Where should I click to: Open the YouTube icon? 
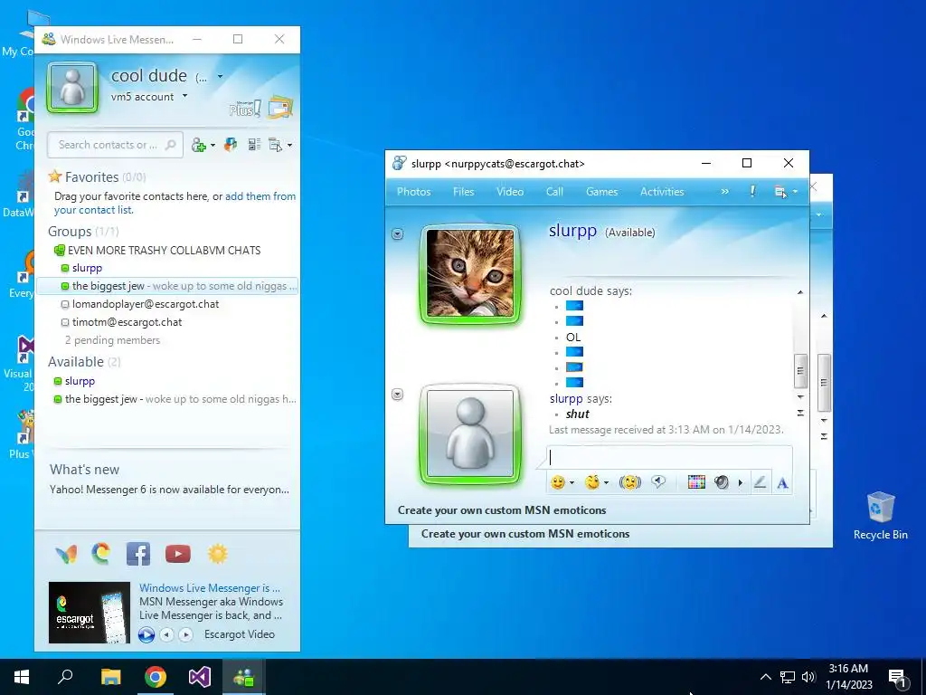178,554
